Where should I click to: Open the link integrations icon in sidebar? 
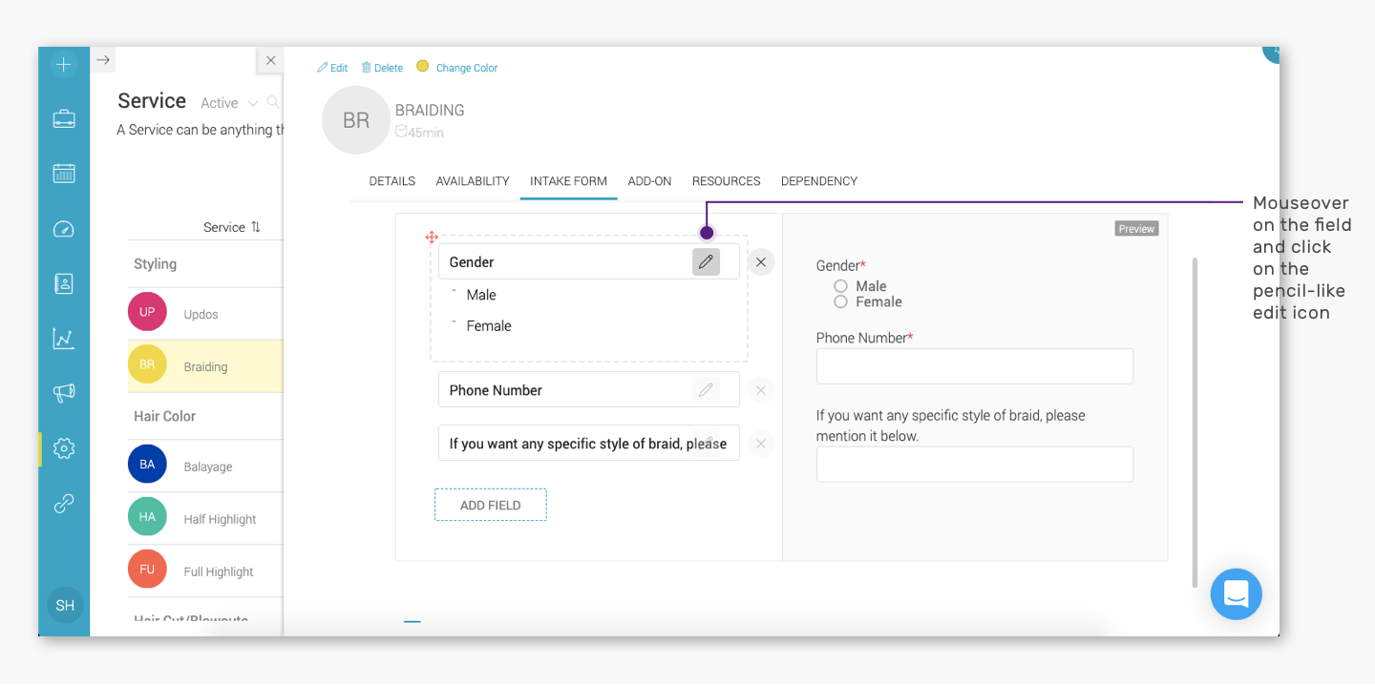64,504
